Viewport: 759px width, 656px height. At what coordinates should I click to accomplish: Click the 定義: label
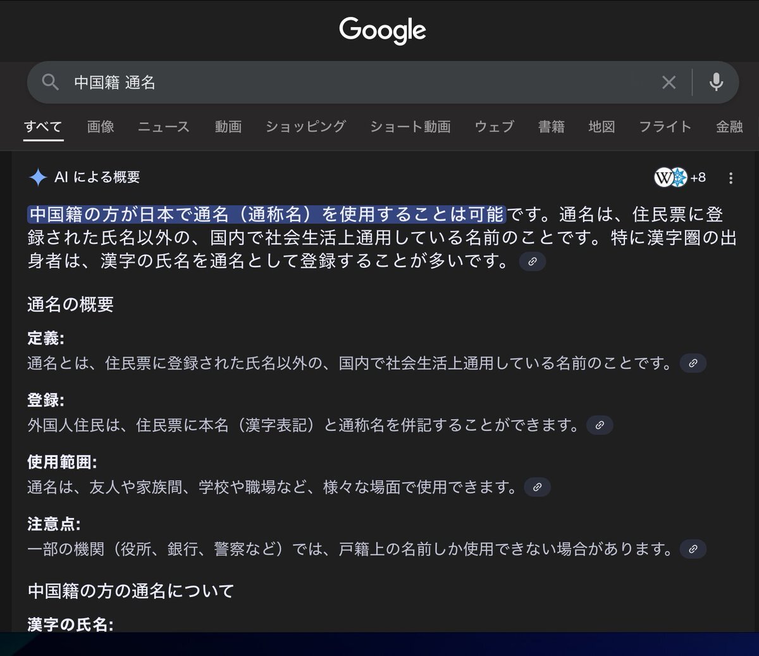coord(46,339)
